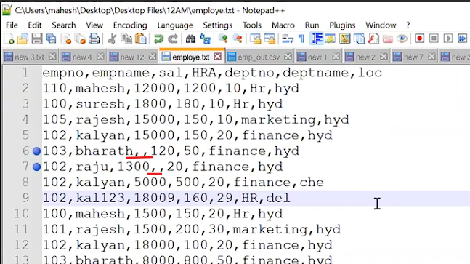This screenshot has height=264, width=470.
Task: Toggle the Show Indent Guide icon
Action: click(x=317, y=39)
